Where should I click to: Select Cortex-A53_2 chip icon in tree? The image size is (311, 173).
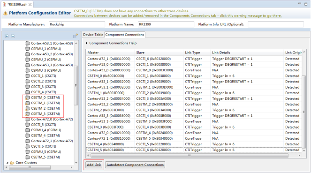click(x=28, y=54)
